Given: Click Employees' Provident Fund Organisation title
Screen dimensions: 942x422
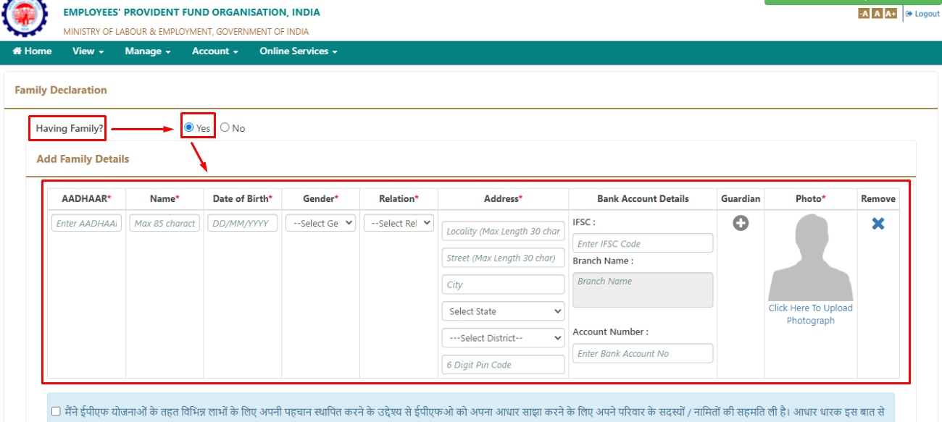Looking at the screenshot, I should click(x=191, y=12).
